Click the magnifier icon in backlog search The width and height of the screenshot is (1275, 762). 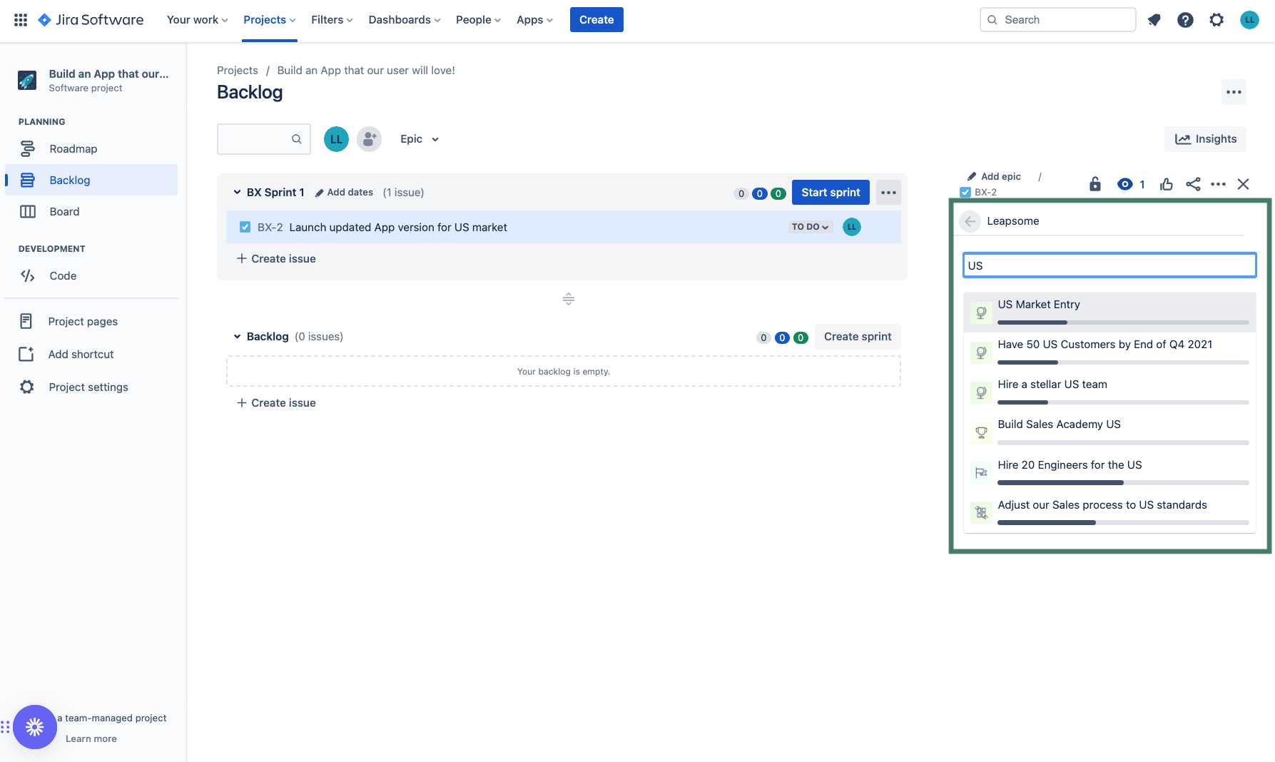tap(296, 139)
